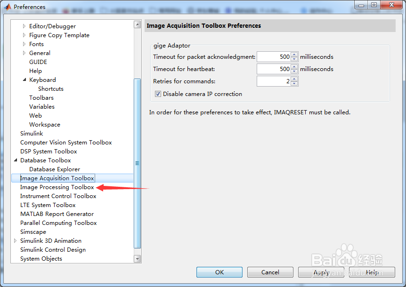Image resolution: width=406 pixels, height=287 pixels.
Task: Open Help from the dialog button
Action: point(372,272)
